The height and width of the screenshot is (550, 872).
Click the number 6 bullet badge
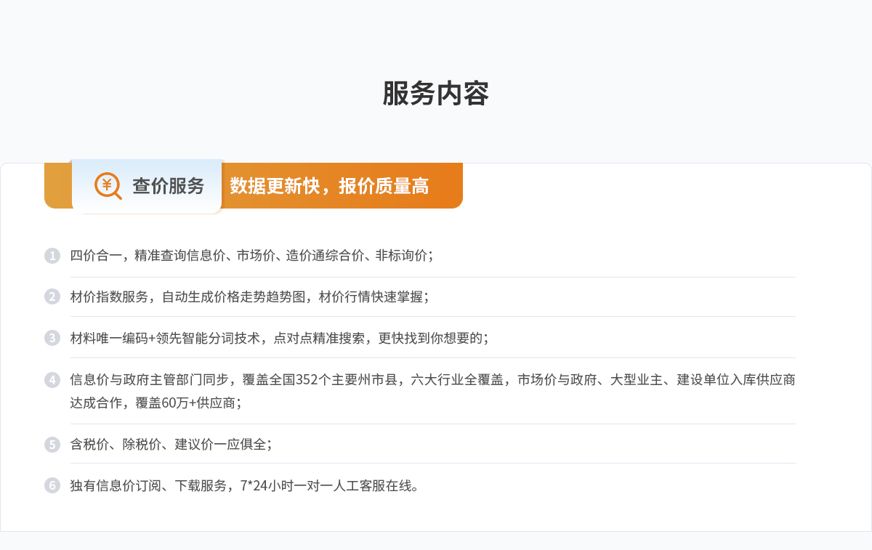point(52,485)
